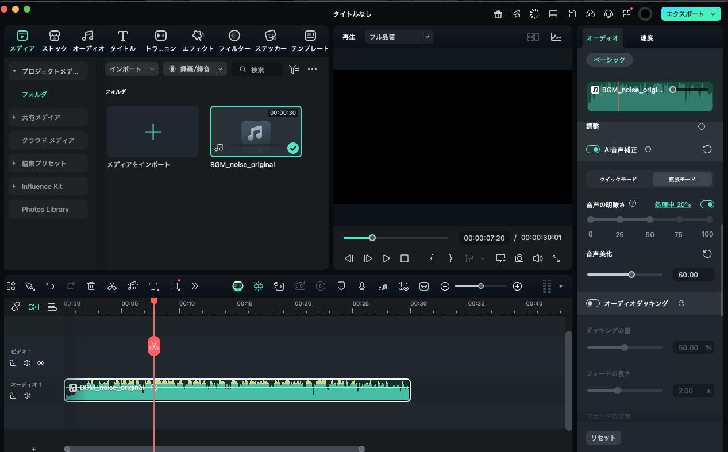Open the Stickers media category
The image size is (728, 452).
tap(271, 41)
